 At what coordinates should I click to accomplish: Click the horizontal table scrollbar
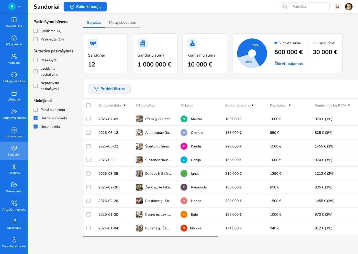tap(151, 236)
